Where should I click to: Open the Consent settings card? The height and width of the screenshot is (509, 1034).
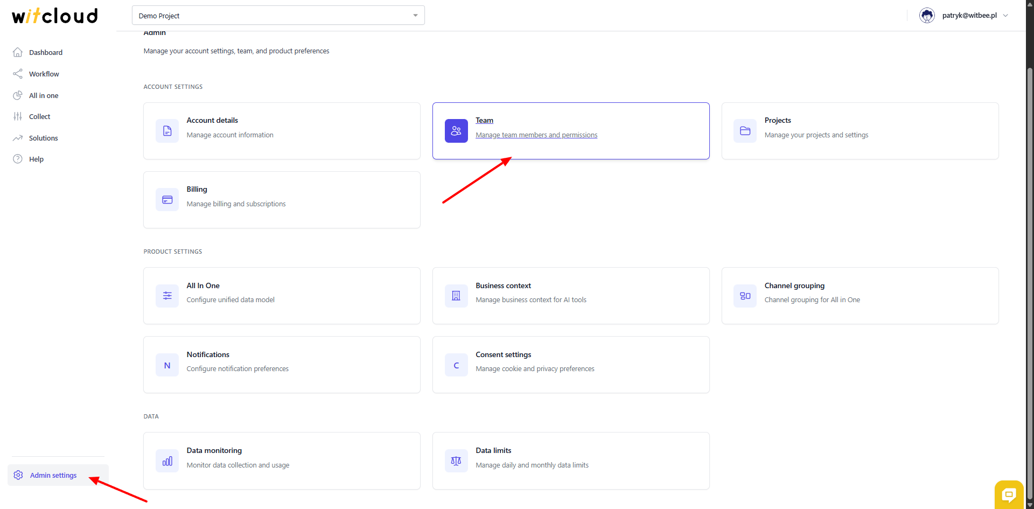click(571, 365)
